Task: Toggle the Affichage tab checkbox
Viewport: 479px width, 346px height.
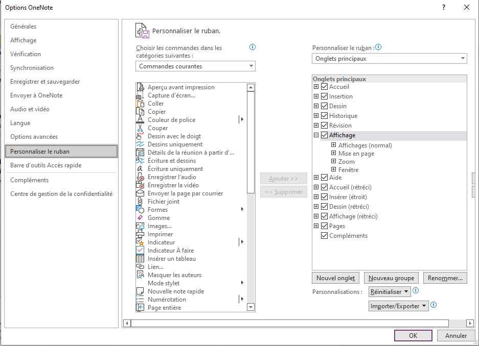Action: [x=325, y=135]
